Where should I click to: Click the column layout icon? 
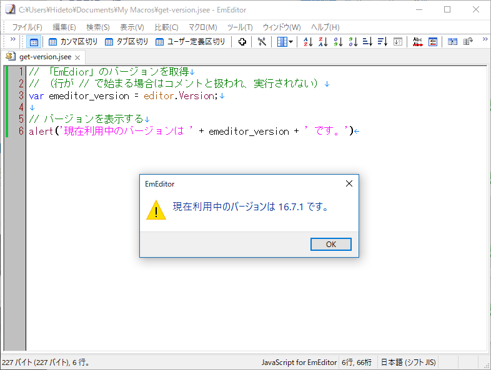[282, 42]
